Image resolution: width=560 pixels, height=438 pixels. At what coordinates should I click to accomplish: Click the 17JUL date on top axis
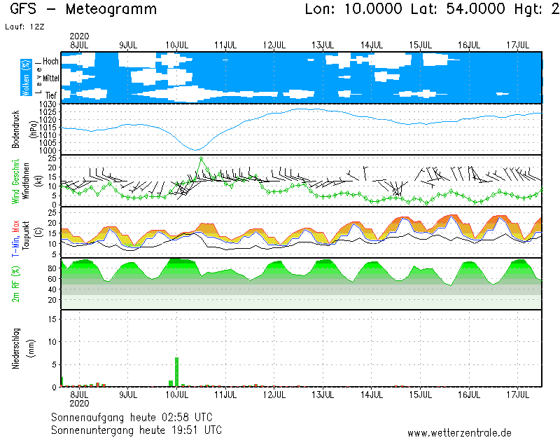coord(518,45)
